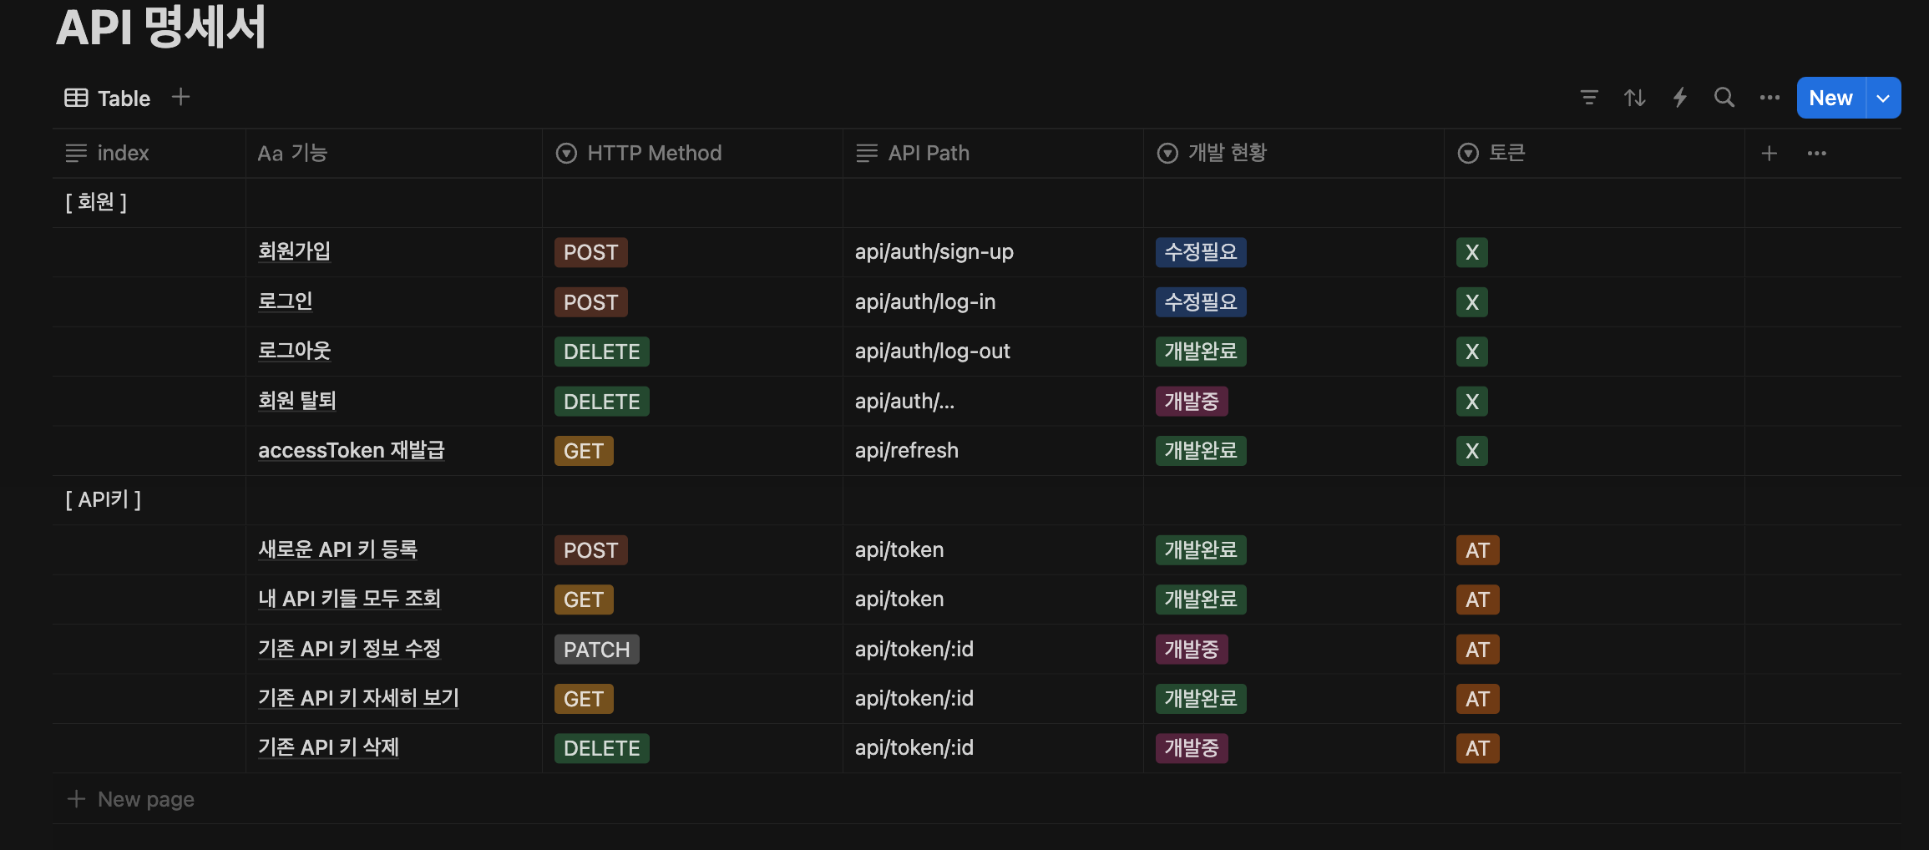
Task: Add a new view with plus icon
Action: coord(180,97)
